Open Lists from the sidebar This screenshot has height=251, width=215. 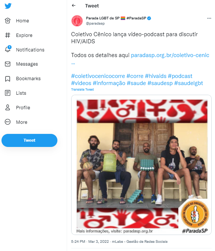15,93
